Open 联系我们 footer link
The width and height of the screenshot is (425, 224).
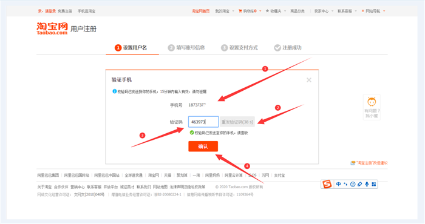(x=144, y=187)
